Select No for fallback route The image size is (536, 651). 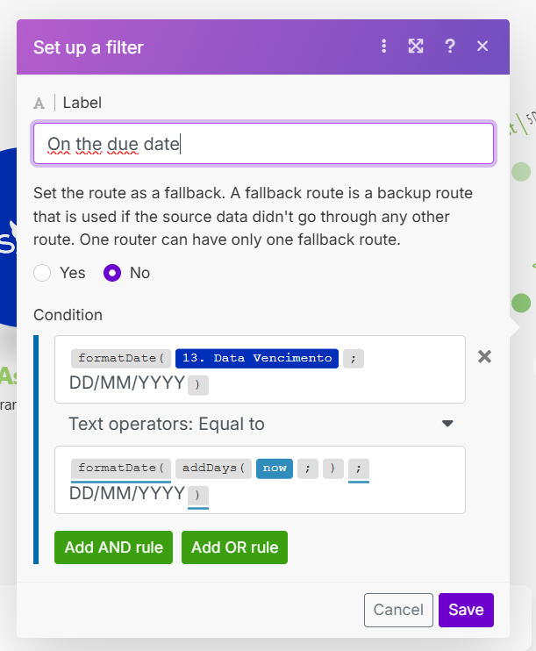point(112,273)
